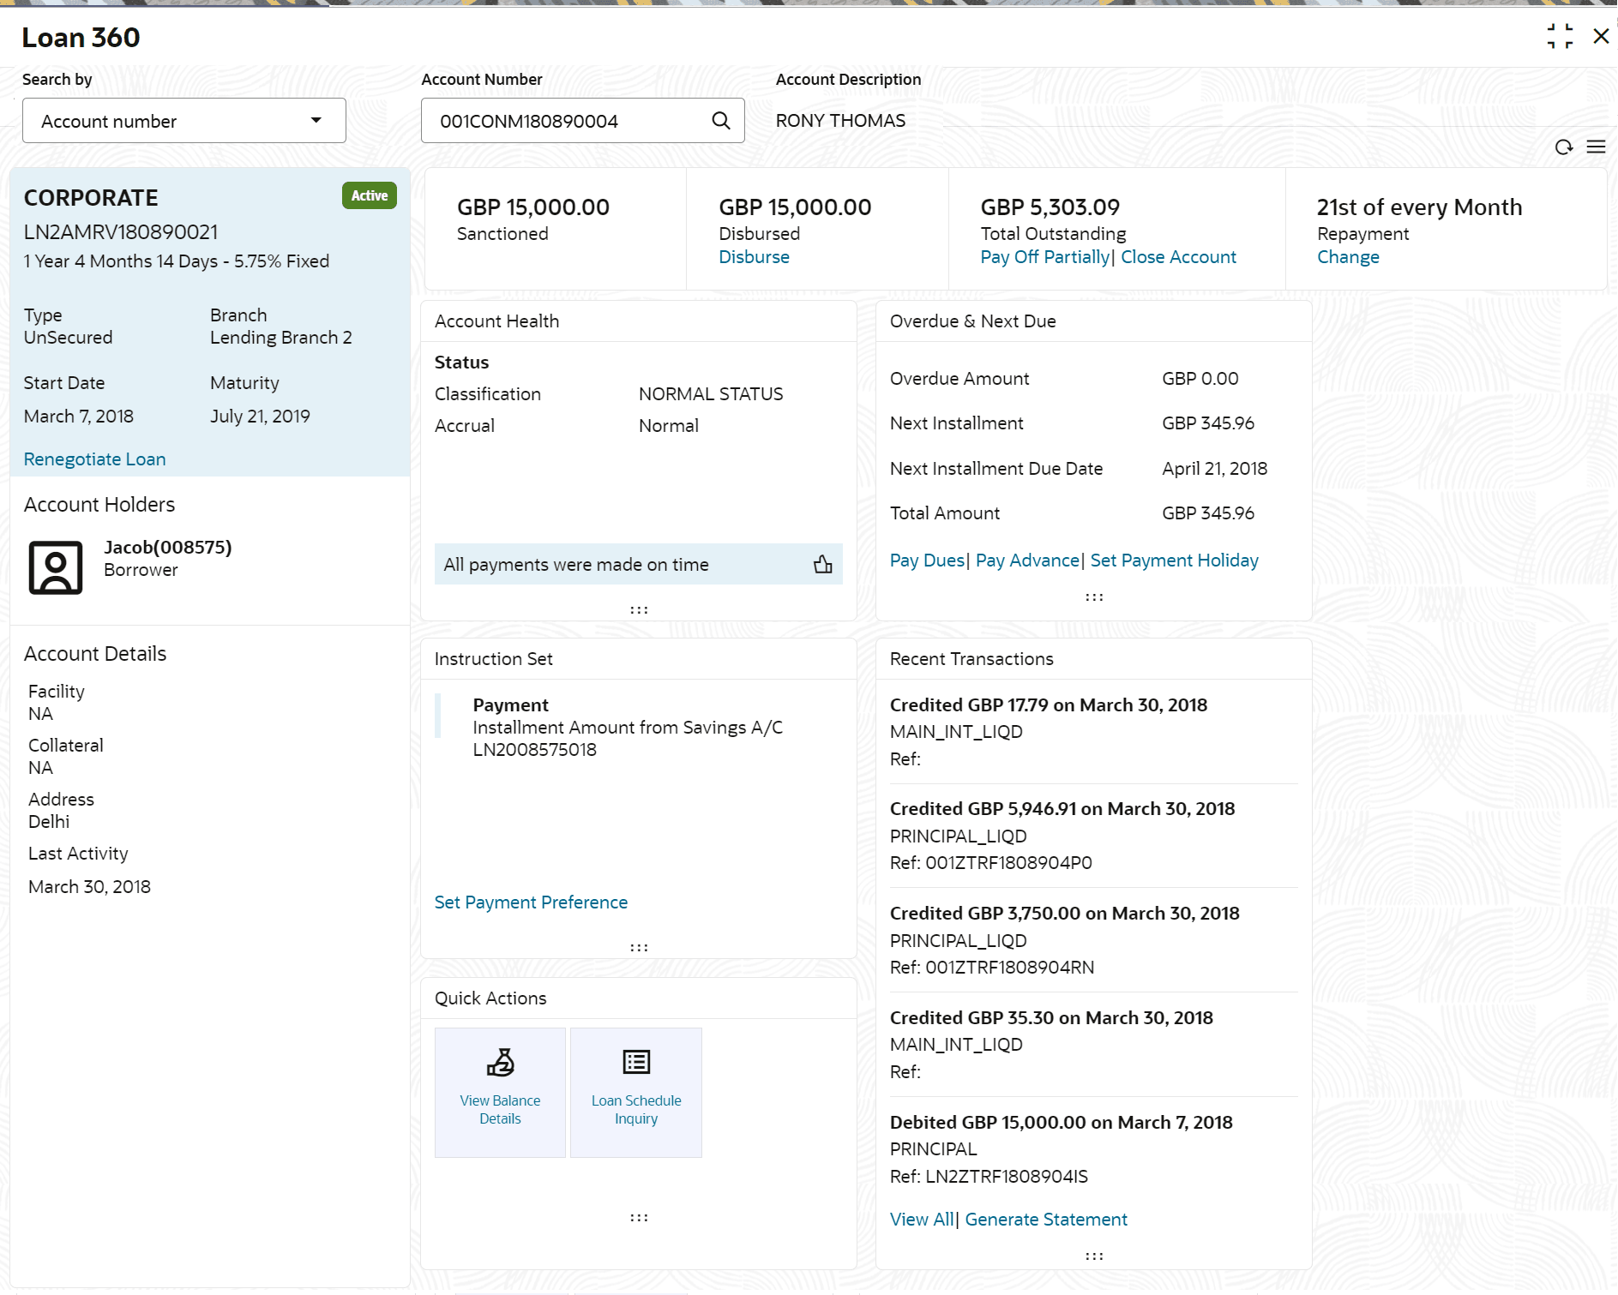1618x1295 pixels.
Task: Click Pay Off Partially for the outstanding balance
Action: 1044,256
